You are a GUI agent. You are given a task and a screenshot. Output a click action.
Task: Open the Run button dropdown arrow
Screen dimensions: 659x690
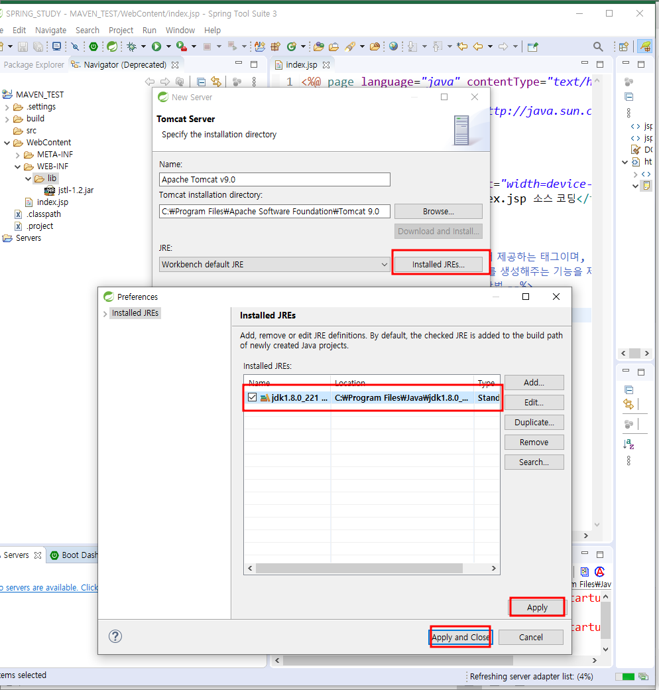coord(168,46)
